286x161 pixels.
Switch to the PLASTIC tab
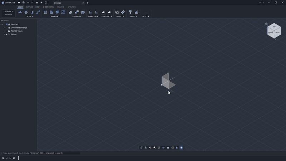[60, 7]
